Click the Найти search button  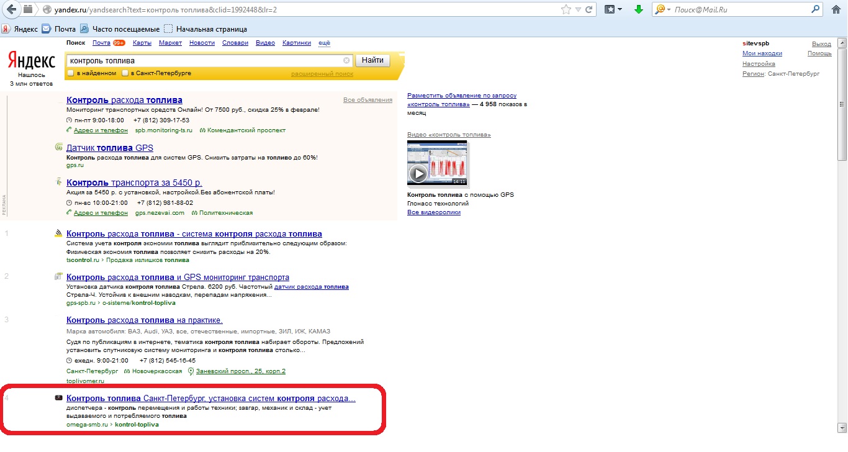(372, 61)
